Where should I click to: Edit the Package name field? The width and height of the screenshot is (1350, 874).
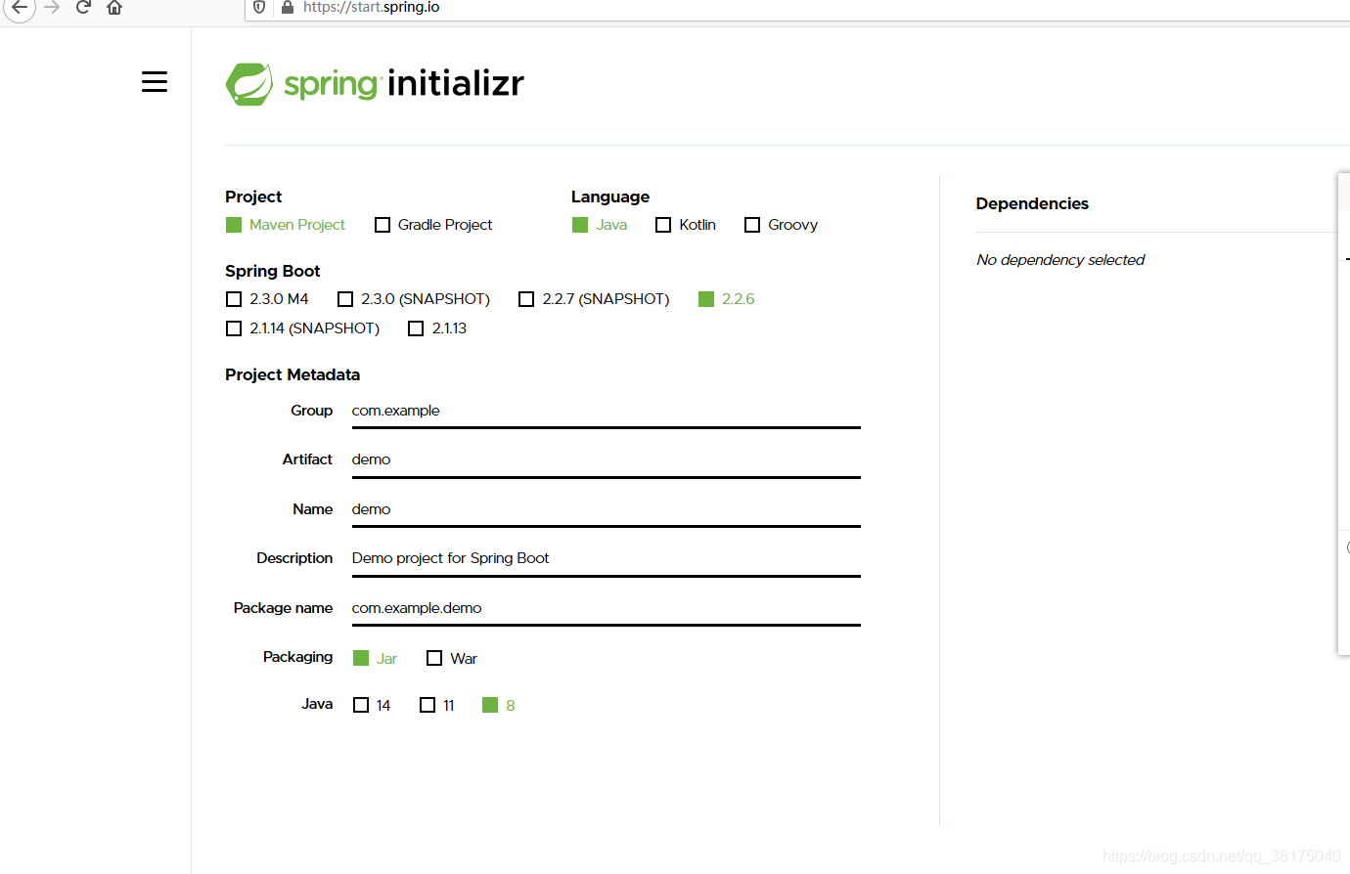607,609
